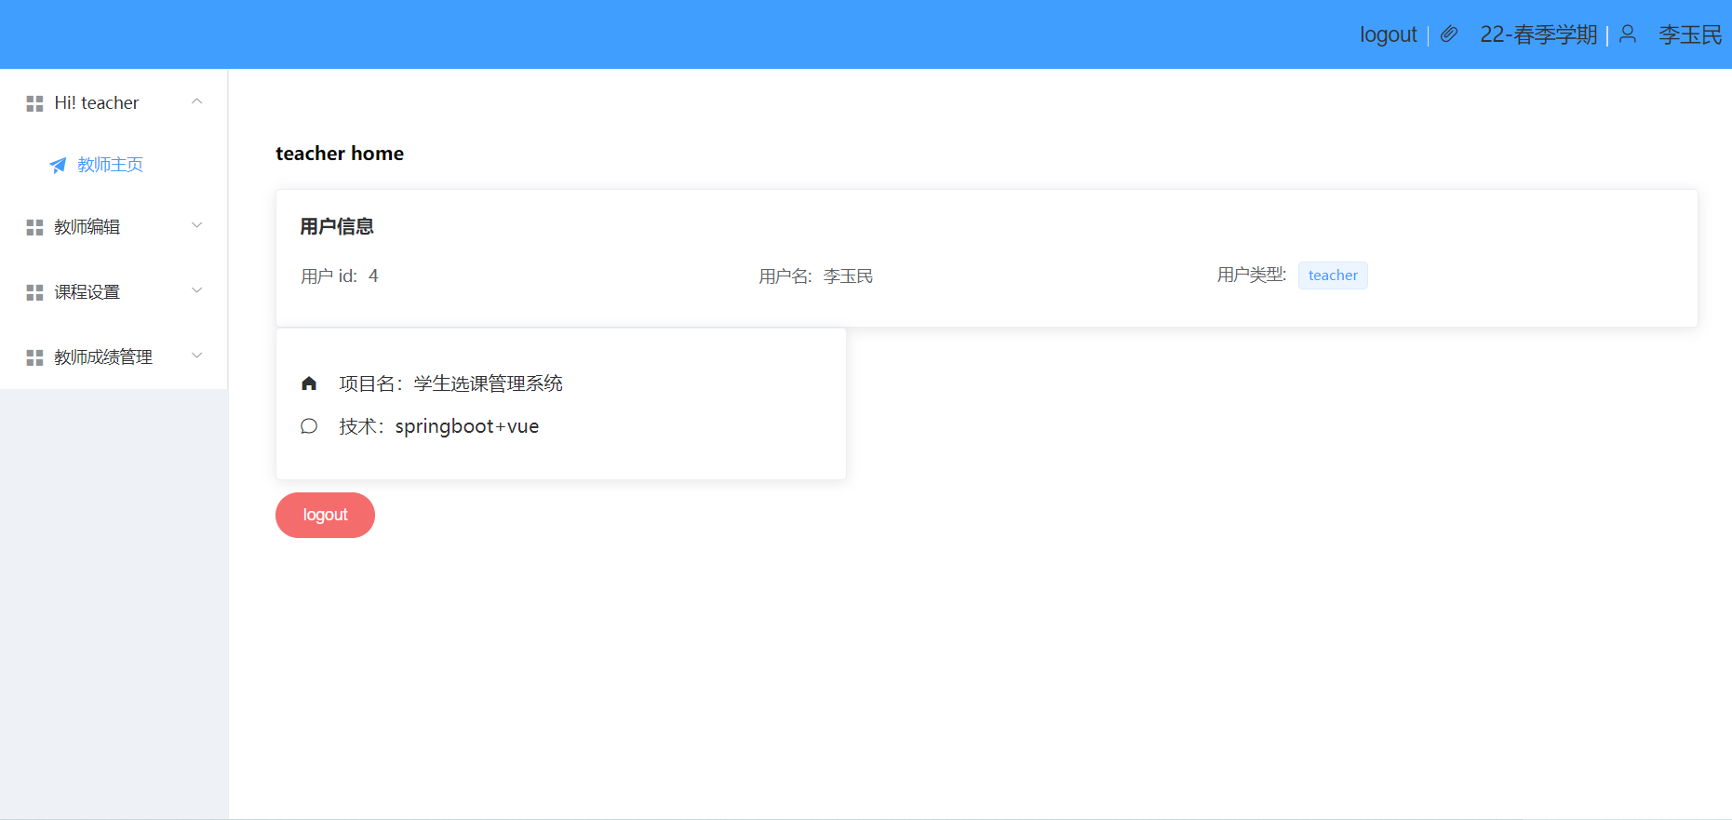Click the paper plane icon beside 教师主页
Screen dimensions: 1732x820
pos(58,165)
